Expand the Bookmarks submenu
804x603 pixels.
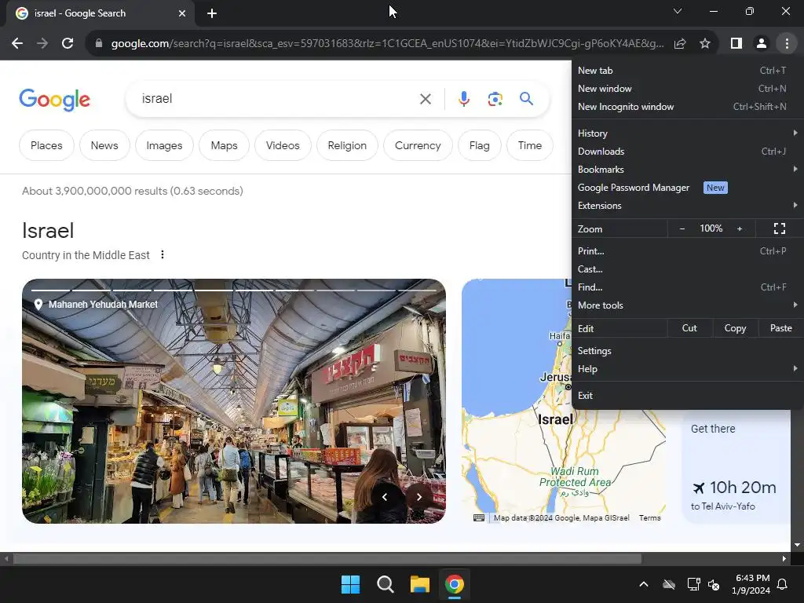687,170
